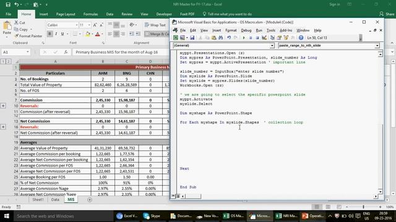
Task: Toggle Merge & Center button
Action: pyautogui.click(x=157, y=34)
